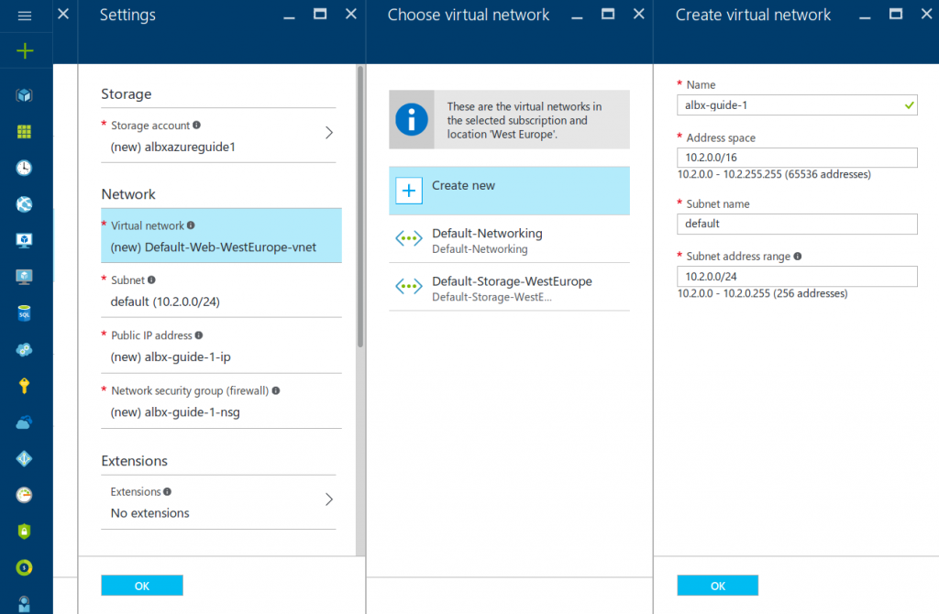939x614 pixels.
Task: Select the key vault icon
Action: click(26, 385)
